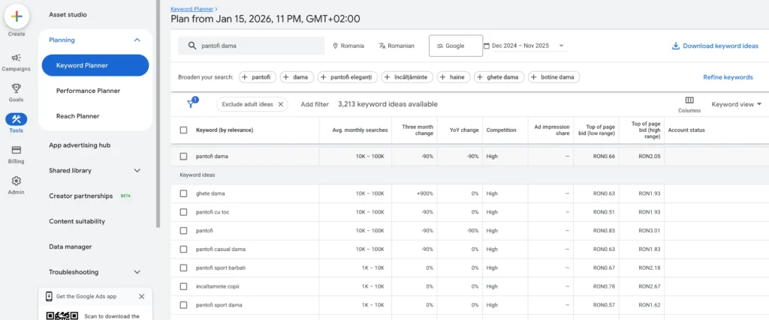Image resolution: width=769 pixels, height=320 pixels.
Task: Select the Tools wrench icon
Action: coord(17,119)
